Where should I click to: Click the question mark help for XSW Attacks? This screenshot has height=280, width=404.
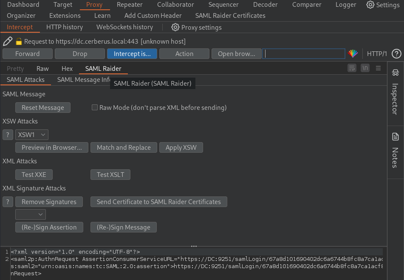pyautogui.click(x=8, y=134)
